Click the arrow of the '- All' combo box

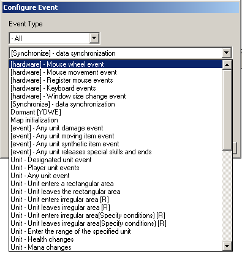tap(94, 38)
